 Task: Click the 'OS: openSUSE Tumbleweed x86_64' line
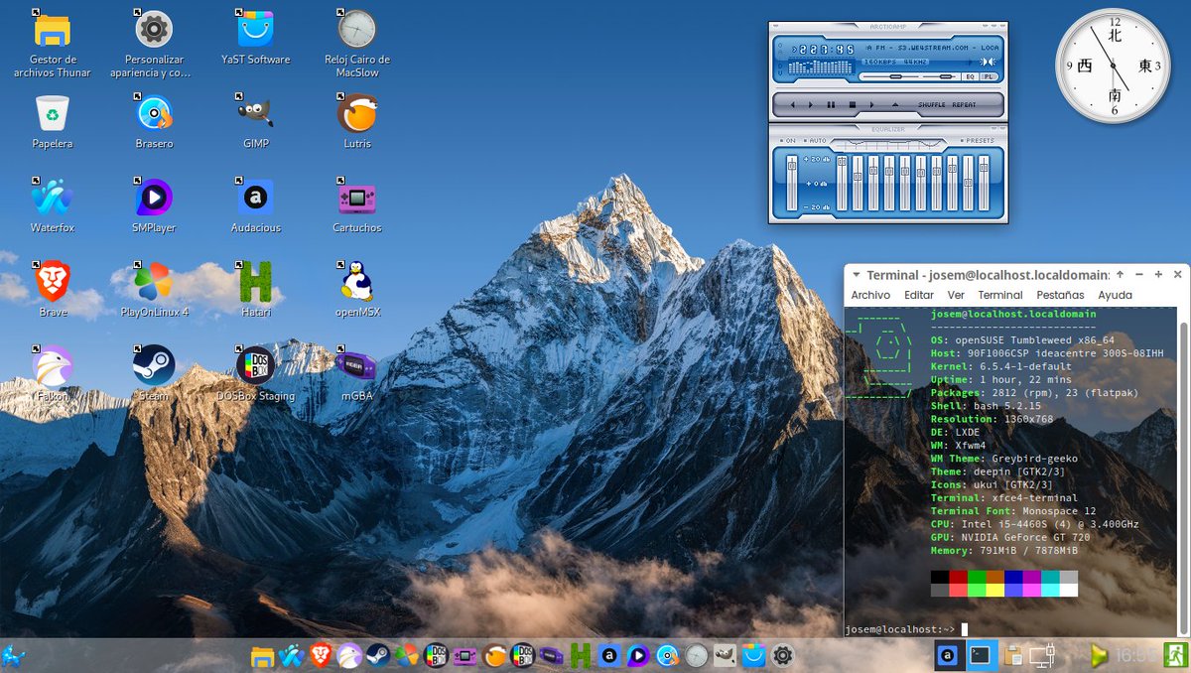point(1022,340)
